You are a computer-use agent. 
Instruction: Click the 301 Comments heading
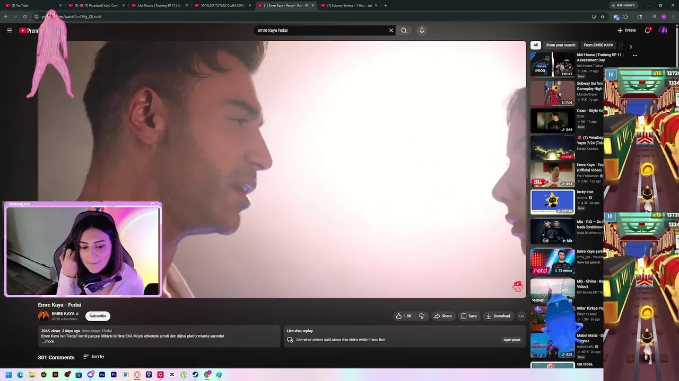[x=56, y=358]
